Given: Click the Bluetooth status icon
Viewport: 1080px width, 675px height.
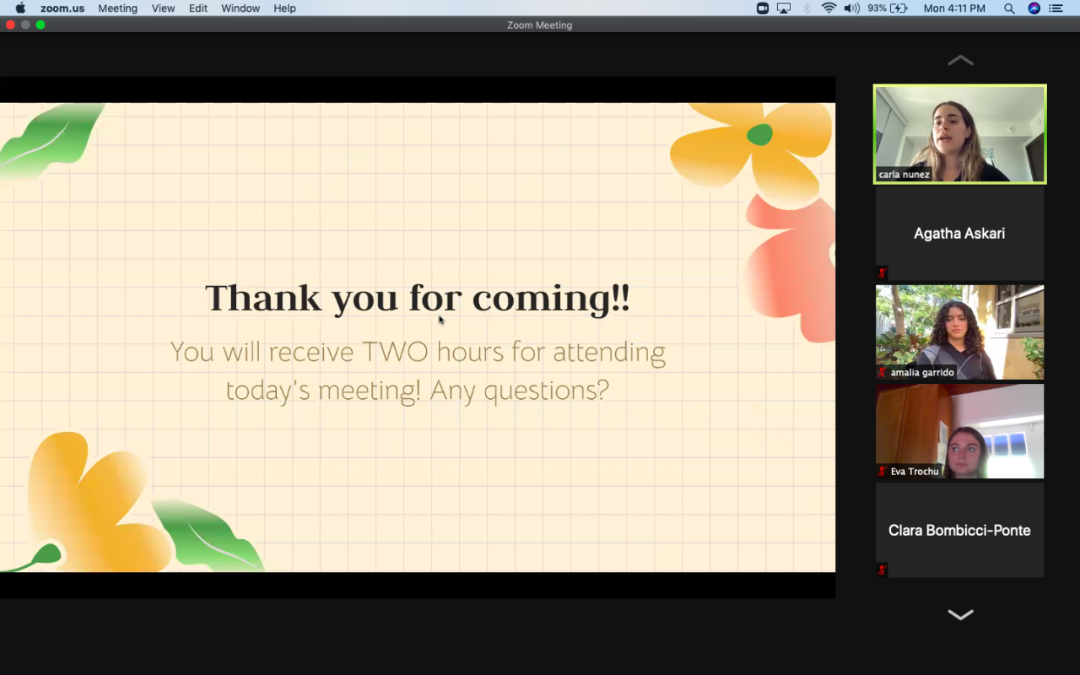Looking at the screenshot, I should pos(807,8).
